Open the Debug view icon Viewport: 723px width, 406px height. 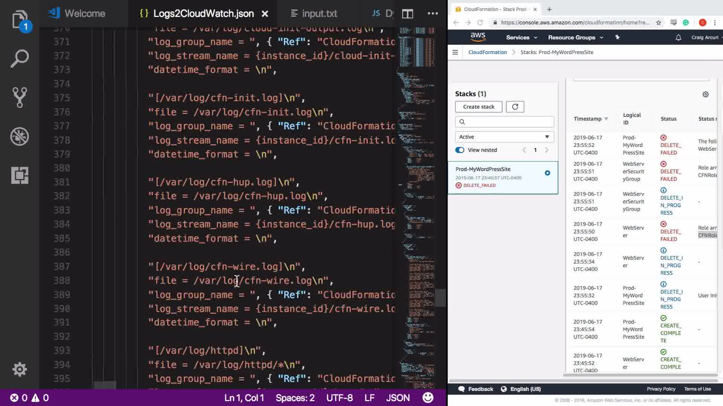coord(20,136)
